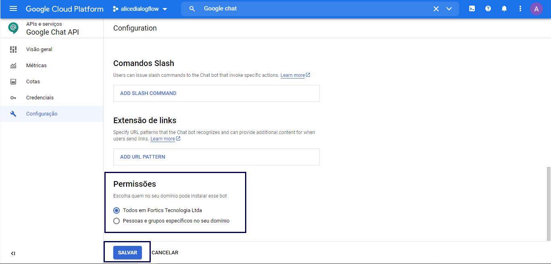551x264 pixels.
Task: Expand search options chevron in search bar
Action: click(x=449, y=9)
